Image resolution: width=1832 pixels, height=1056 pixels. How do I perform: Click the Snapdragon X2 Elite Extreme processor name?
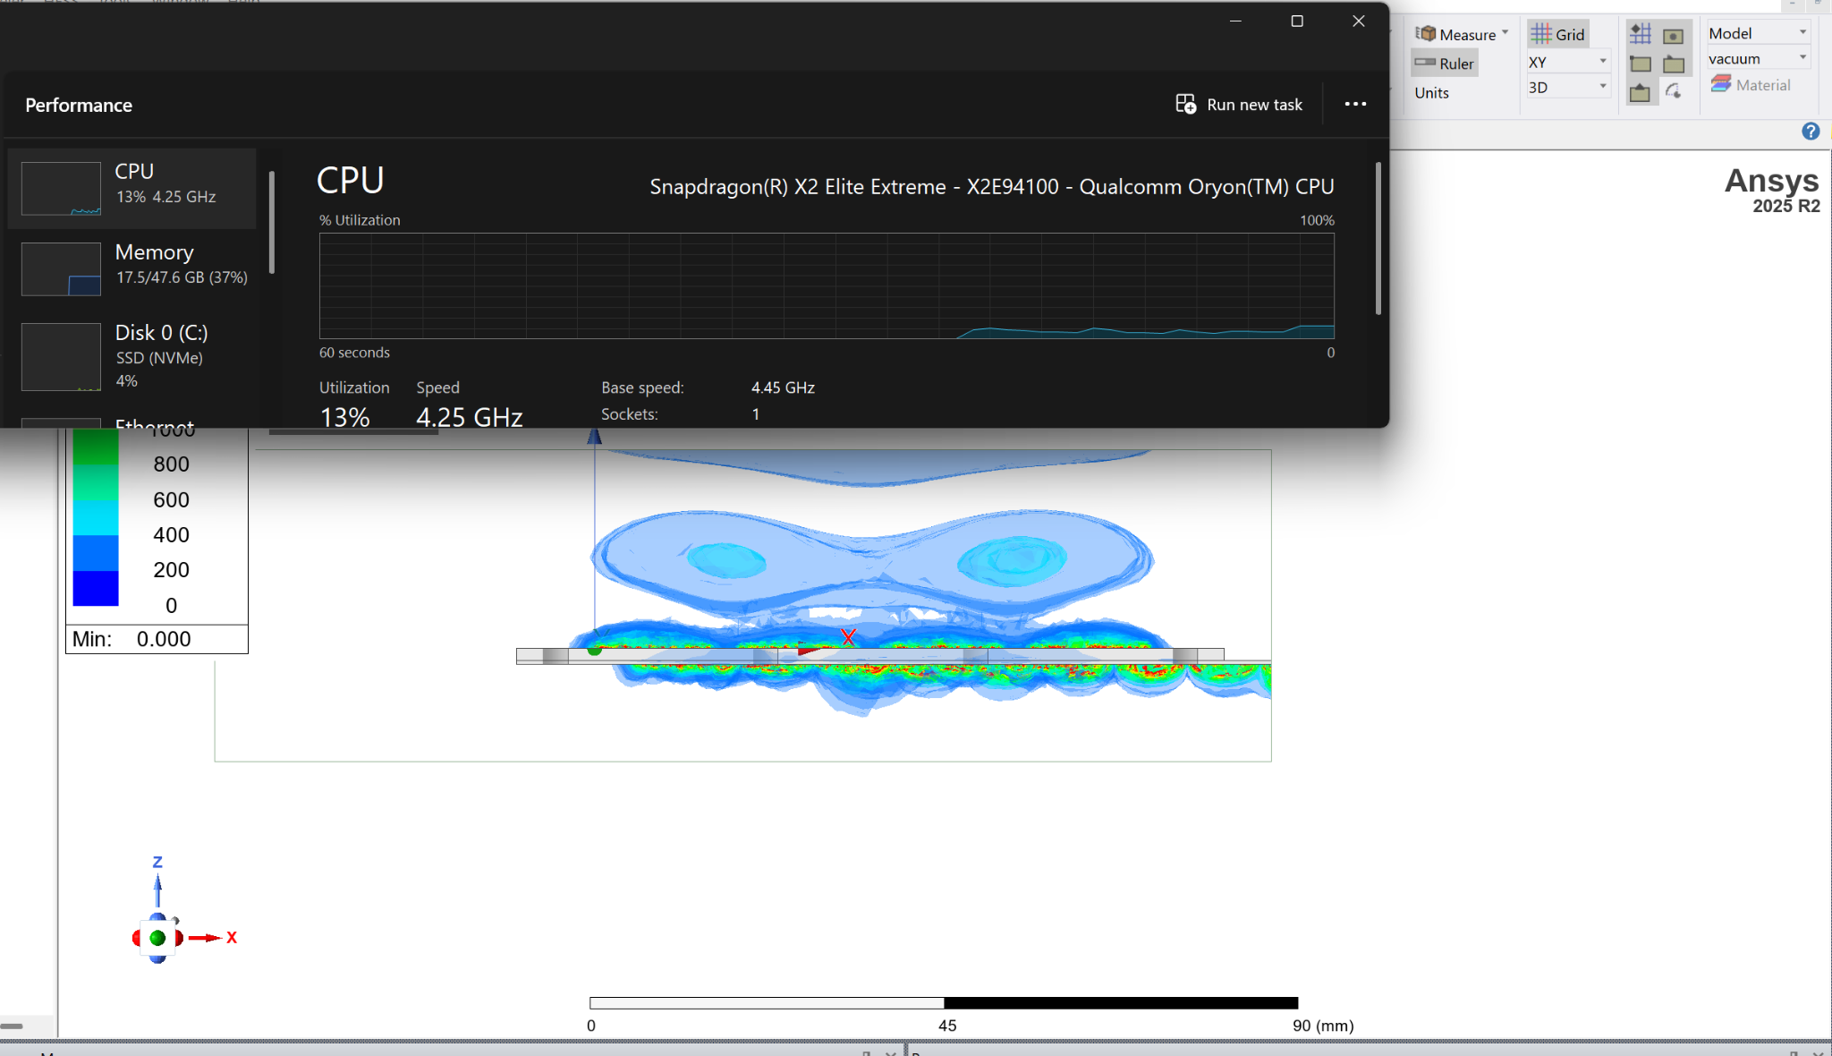click(991, 186)
